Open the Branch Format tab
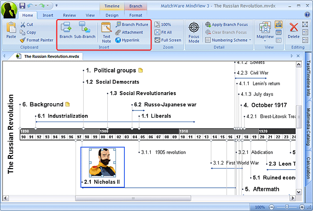The image size is (313, 211). (x=135, y=15)
